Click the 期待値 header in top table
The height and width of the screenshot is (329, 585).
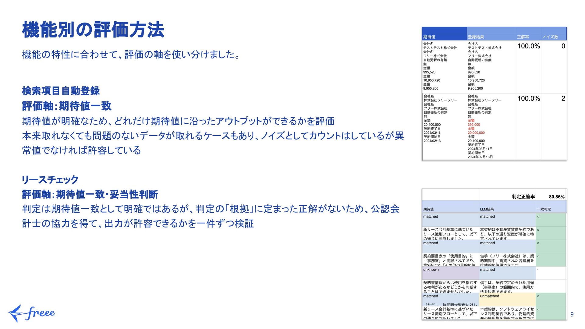(x=429, y=37)
